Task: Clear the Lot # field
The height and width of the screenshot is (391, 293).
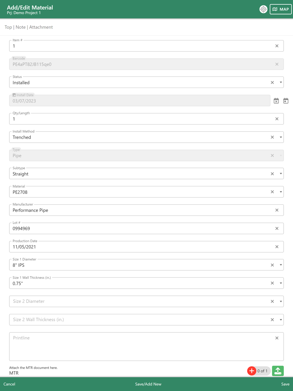Action: (277, 228)
